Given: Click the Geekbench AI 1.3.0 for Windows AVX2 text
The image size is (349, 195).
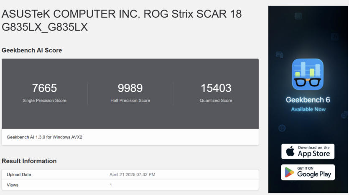Looking at the screenshot, I should [45, 137].
